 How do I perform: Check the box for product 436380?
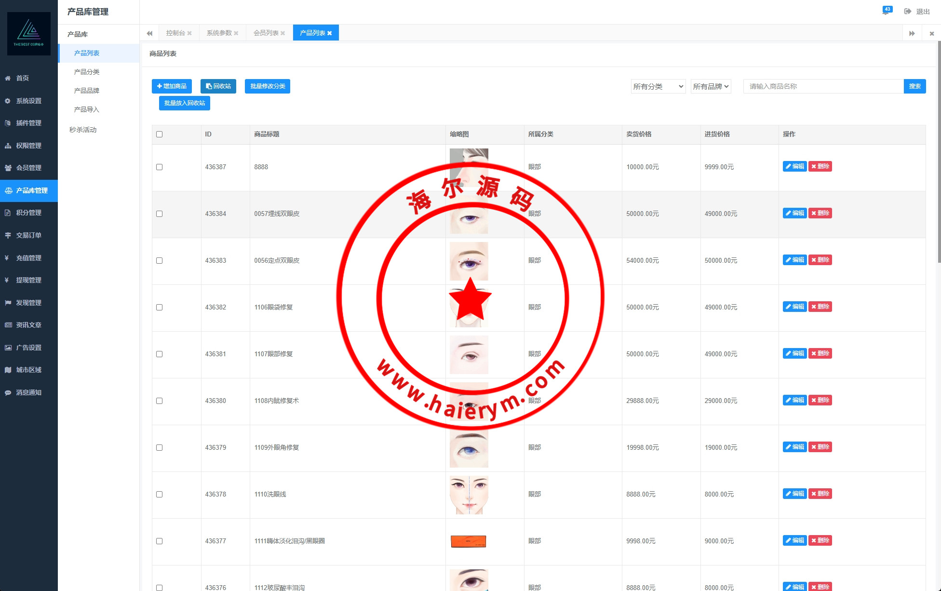[x=160, y=401]
